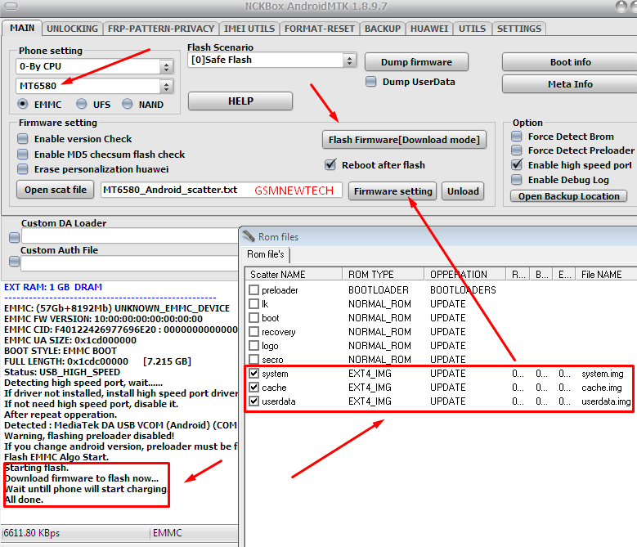Click the ROM TYPE column header

point(384,275)
